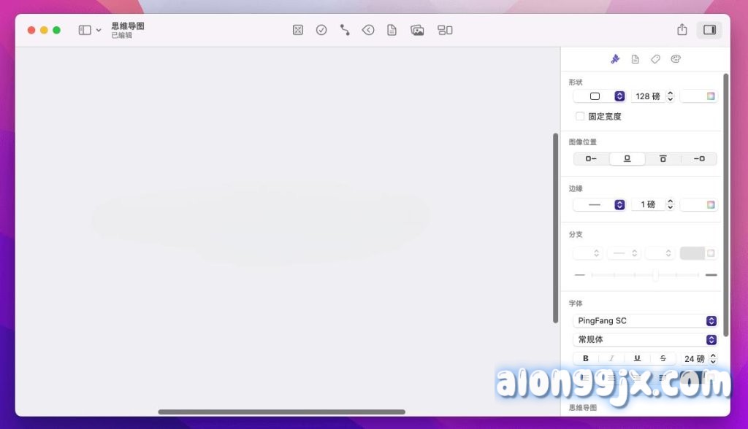Switch to the theme palette inspector tab
748x429 pixels.
point(676,59)
